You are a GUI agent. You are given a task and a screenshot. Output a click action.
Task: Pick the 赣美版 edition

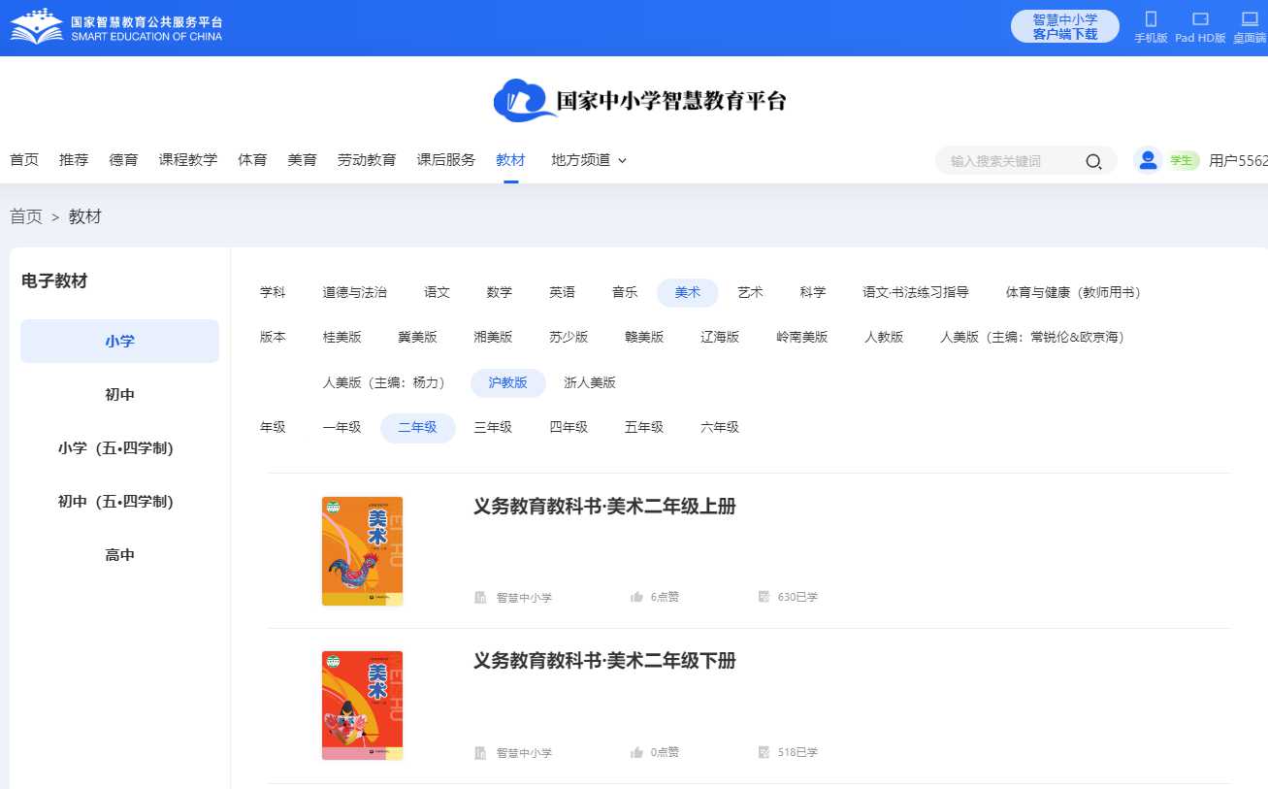point(644,338)
